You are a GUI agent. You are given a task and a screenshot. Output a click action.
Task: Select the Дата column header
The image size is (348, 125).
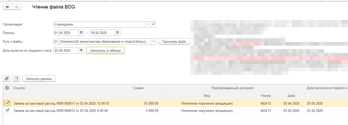tap(291, 96)
